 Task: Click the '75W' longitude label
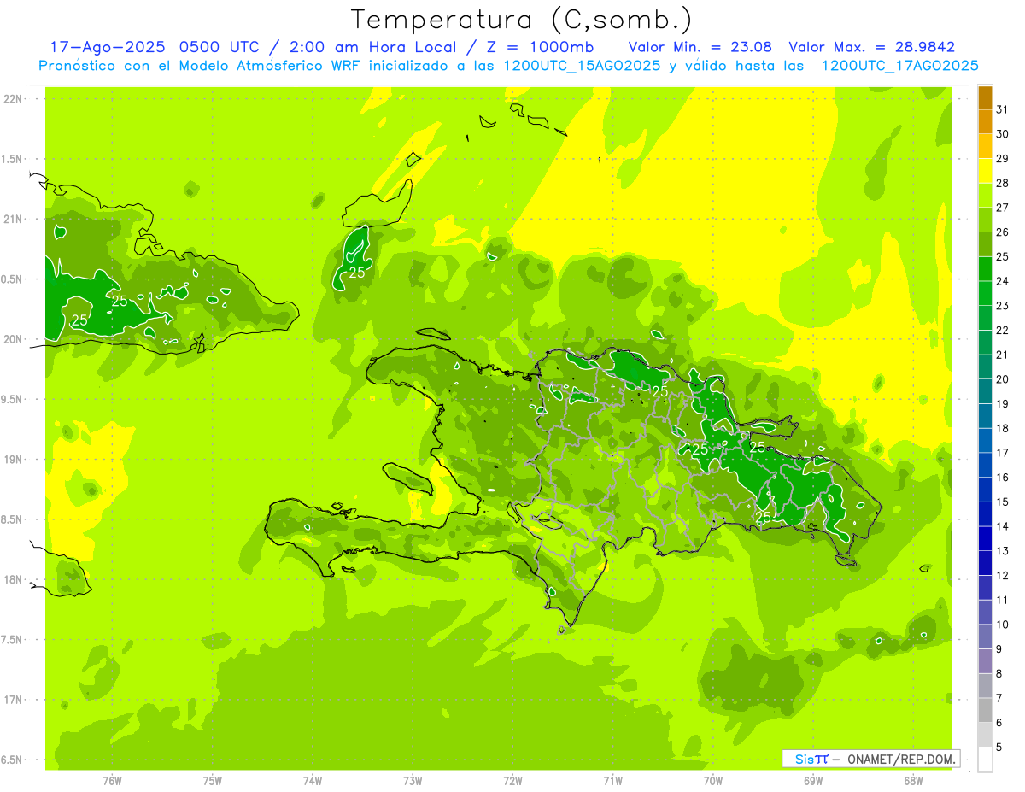[213, 780]
